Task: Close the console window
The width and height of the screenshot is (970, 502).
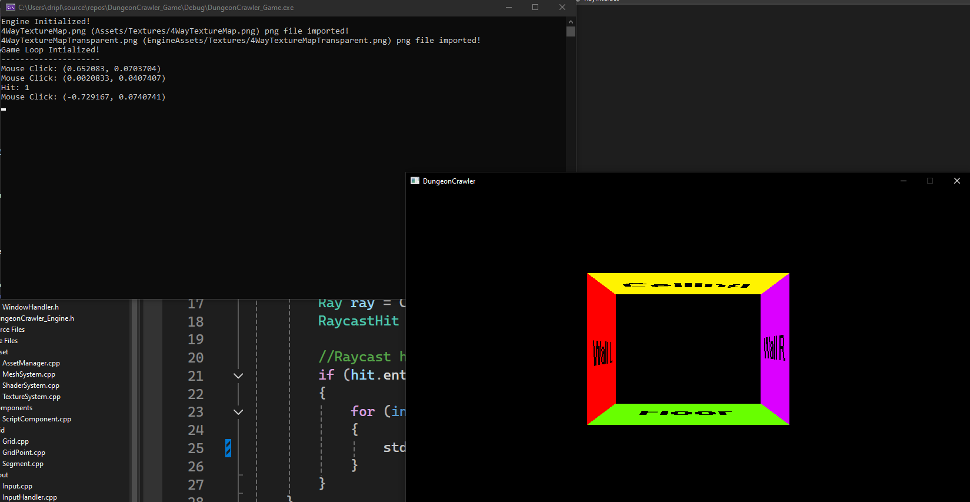Action: tap(562, 7)
